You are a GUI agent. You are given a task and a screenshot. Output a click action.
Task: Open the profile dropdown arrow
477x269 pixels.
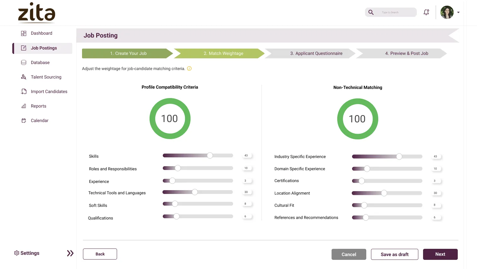point(458,13)
